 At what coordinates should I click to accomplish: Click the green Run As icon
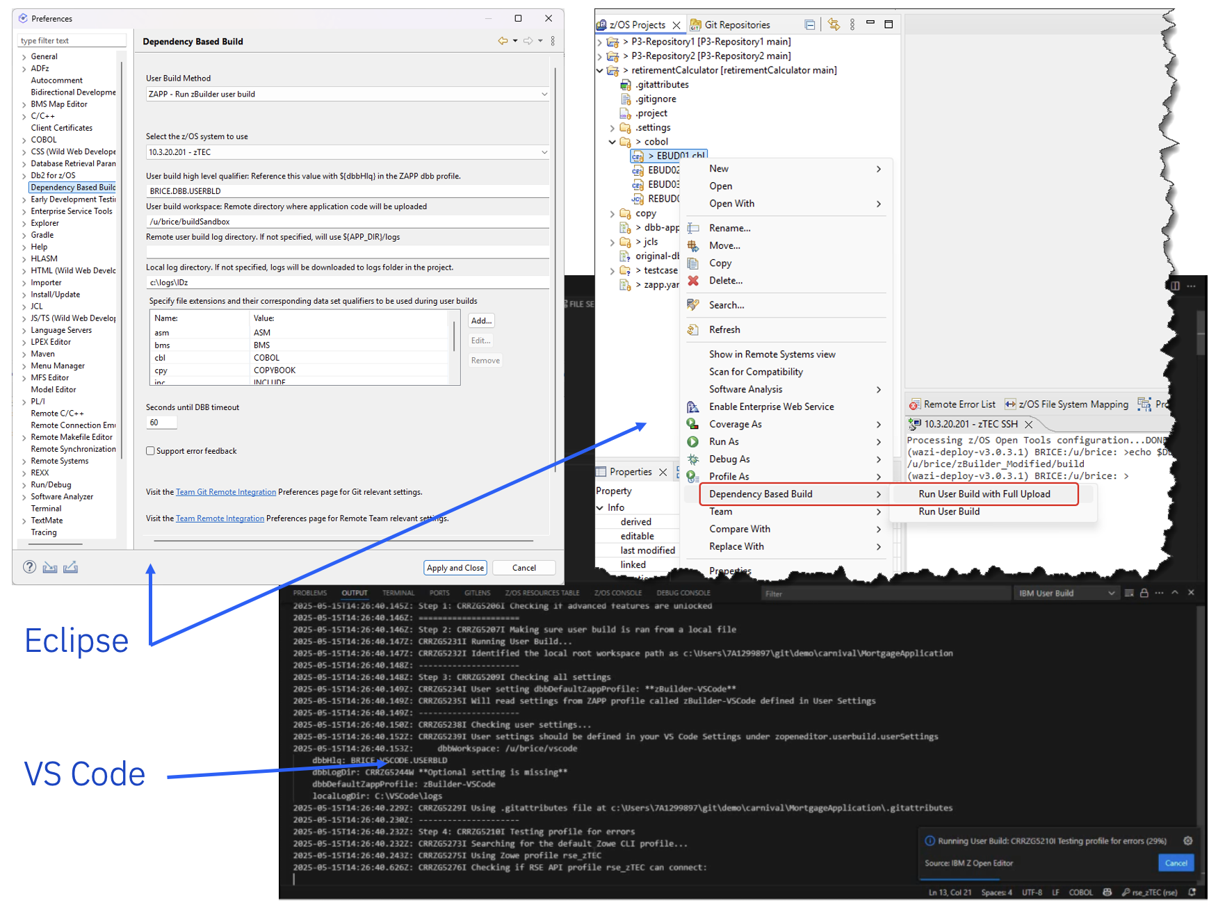pyautogui.click(x=693, y=441)
